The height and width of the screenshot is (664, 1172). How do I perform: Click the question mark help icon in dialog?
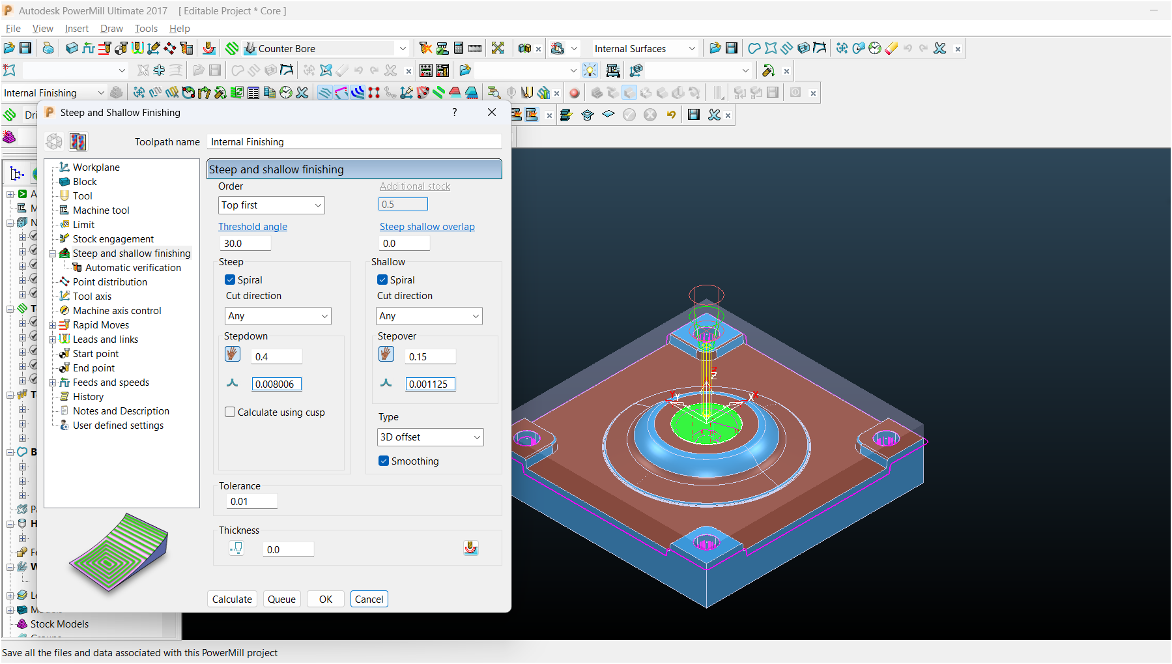coord(454,113)
